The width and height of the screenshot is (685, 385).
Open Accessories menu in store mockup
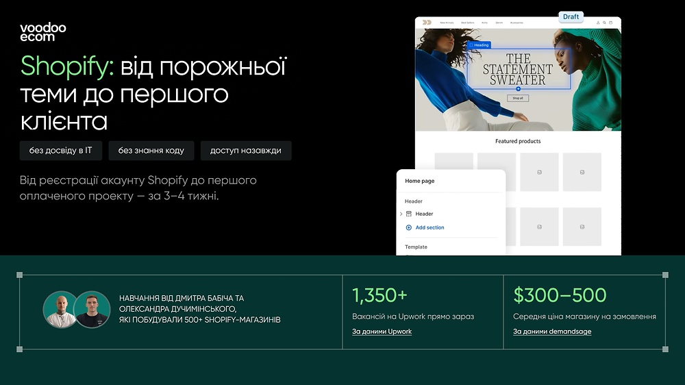[x=516, y=23]
